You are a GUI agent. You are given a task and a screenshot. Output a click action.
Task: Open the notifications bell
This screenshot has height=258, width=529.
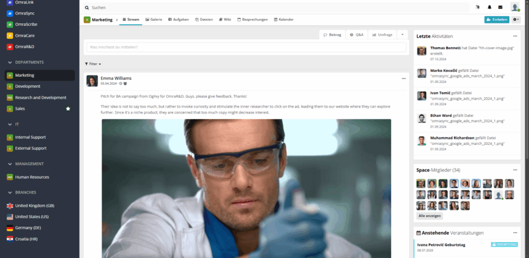(489, 7)
